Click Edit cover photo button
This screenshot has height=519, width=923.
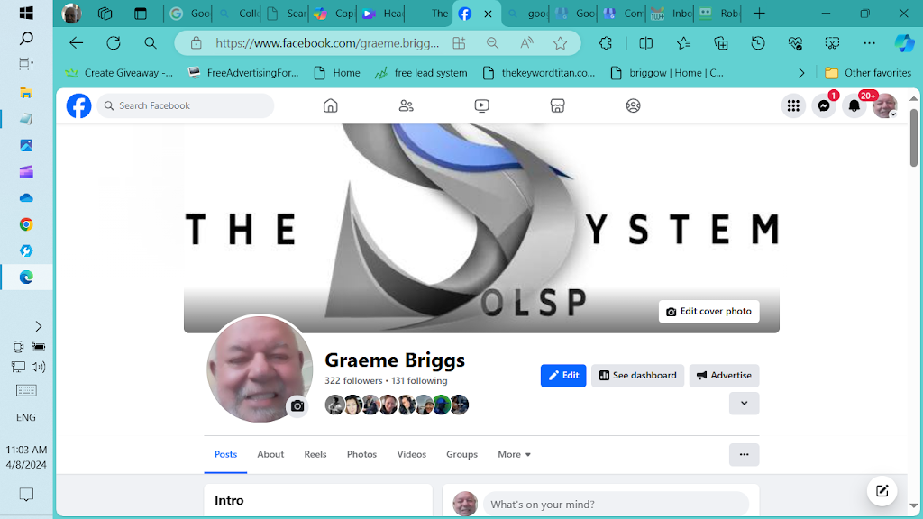pos(708,311)
